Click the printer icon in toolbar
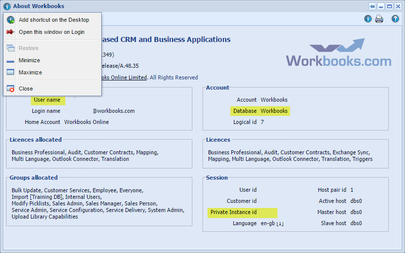The image size is (405, 253). click(379, 19)
